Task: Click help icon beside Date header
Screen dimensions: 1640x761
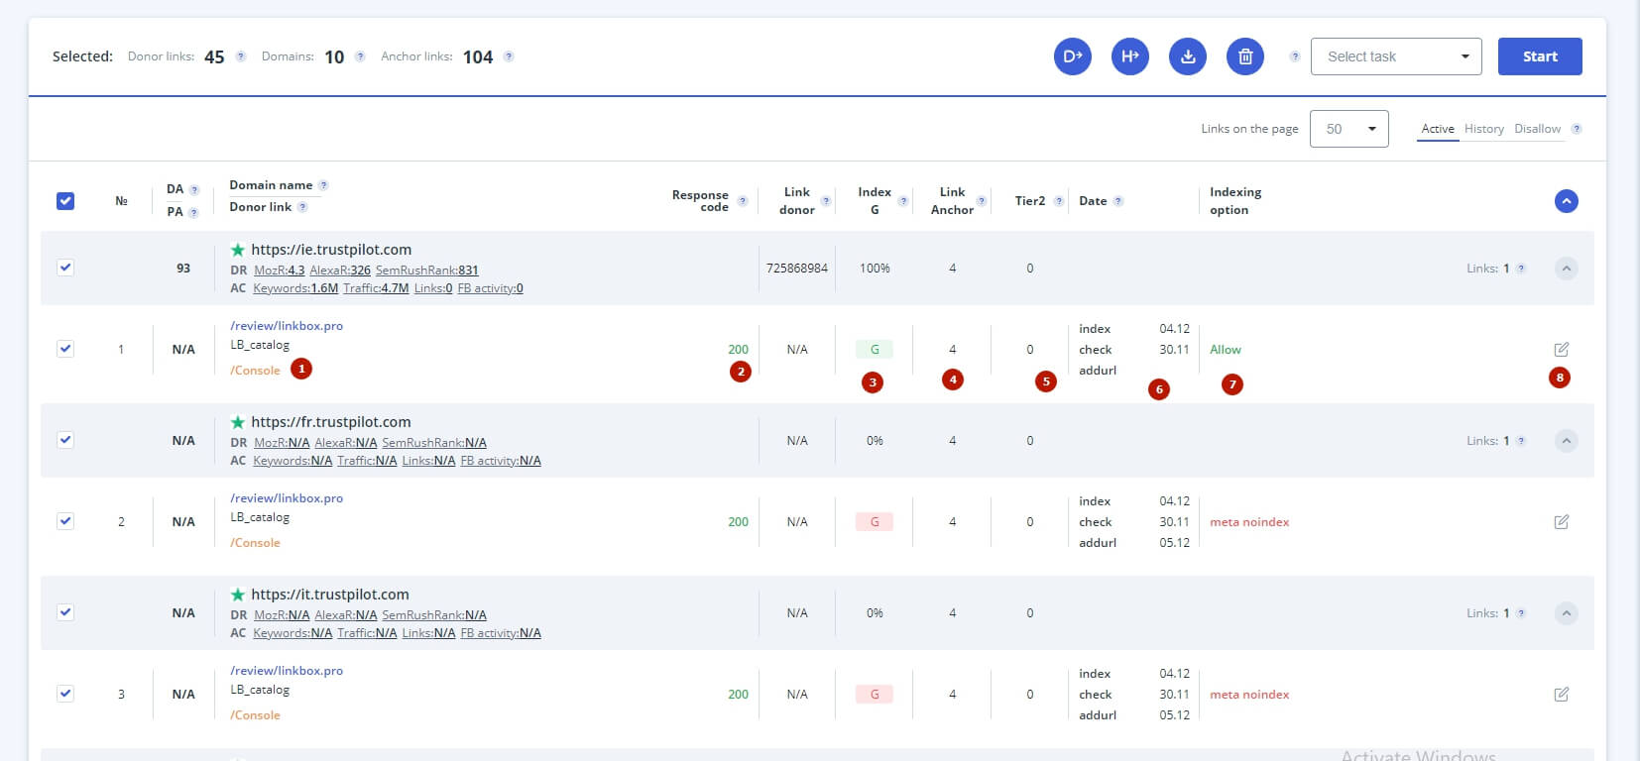Action: click(x=1118, y=201)
